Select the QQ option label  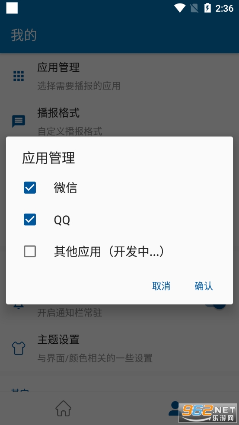[62, 220]
